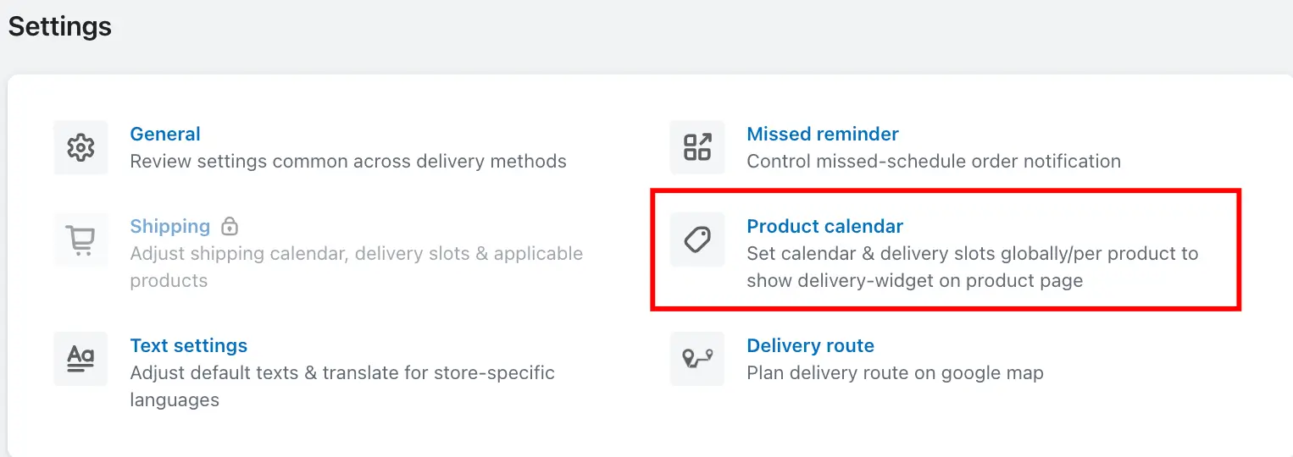Click the General gear icon
Screen dimensions: 1293x457
[80, 147]
